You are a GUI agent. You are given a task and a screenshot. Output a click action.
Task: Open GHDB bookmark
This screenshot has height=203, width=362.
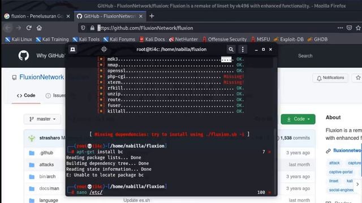pos(317,39)
